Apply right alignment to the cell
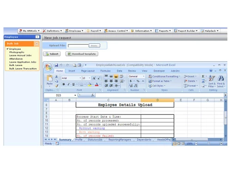231x173 pixels. (116, 81)
